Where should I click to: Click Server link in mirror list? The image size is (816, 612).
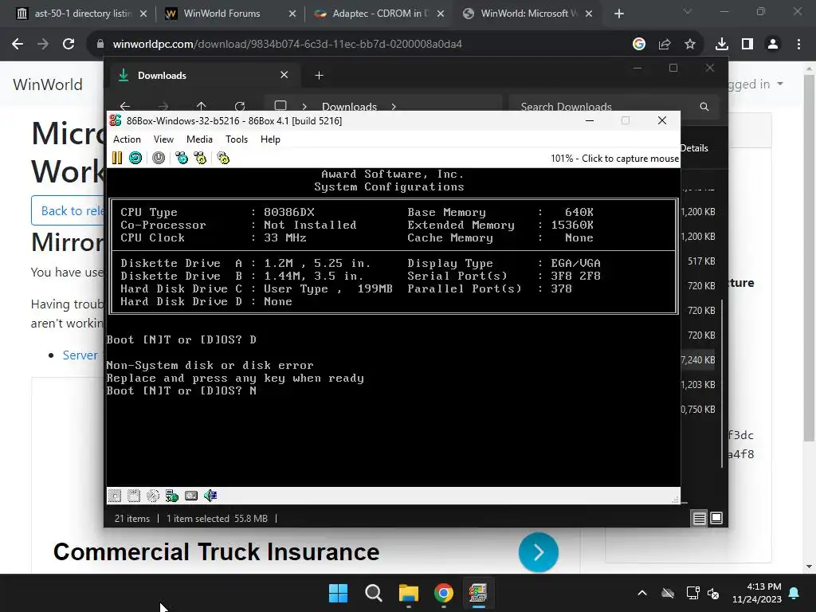80,355
